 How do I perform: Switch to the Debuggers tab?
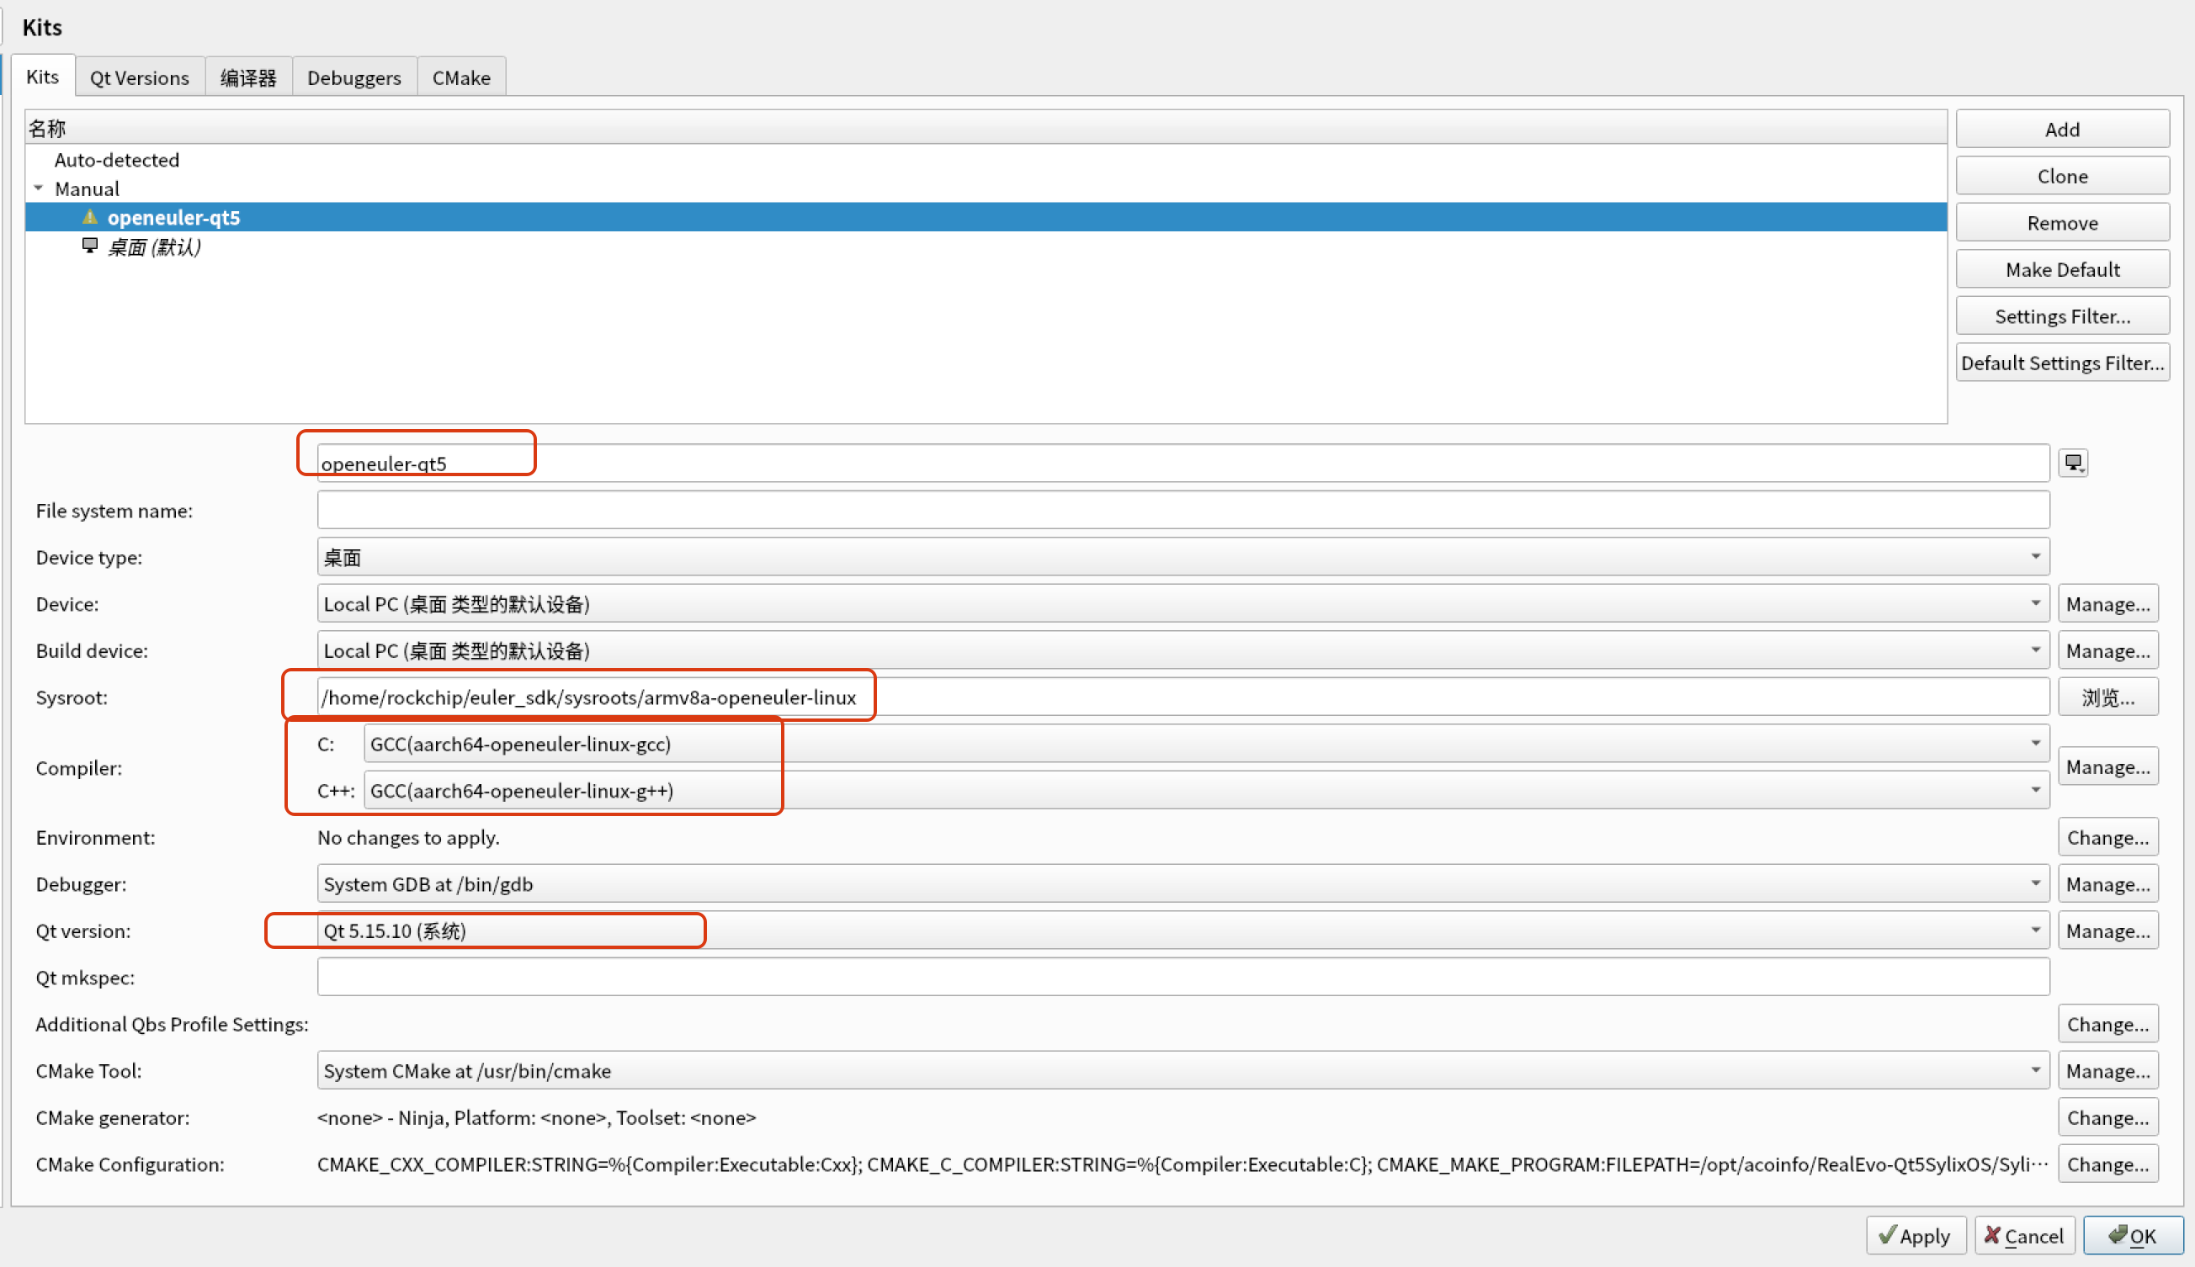353,77
